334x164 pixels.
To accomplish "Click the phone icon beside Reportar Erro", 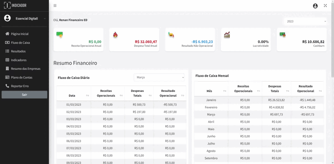I will click(x=7, y=86).
